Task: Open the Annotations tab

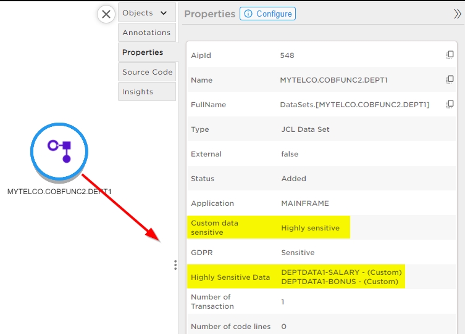Action: [146, 33]
